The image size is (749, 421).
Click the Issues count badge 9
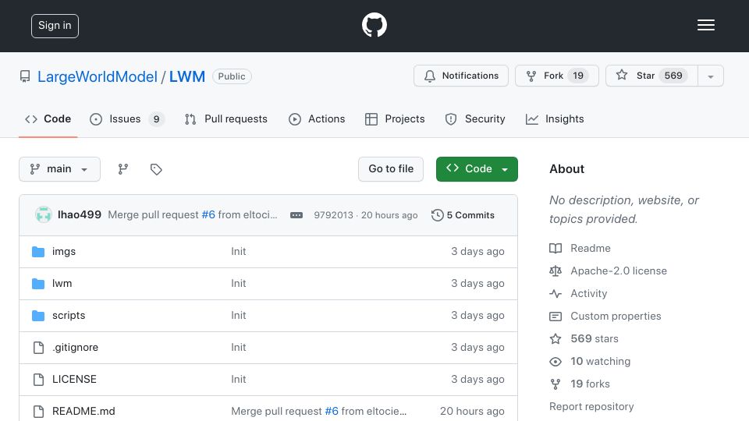pos(156,119)
